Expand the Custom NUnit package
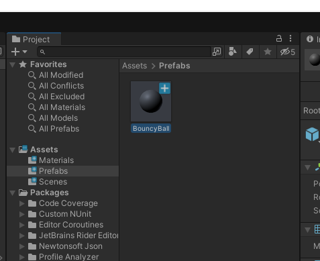The image size is (320, 261). click(22, 214)
